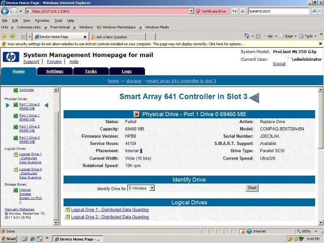Viewport: 324px width, 243px height.
Task: Click the search box input field
Action: tap(279, 11)
